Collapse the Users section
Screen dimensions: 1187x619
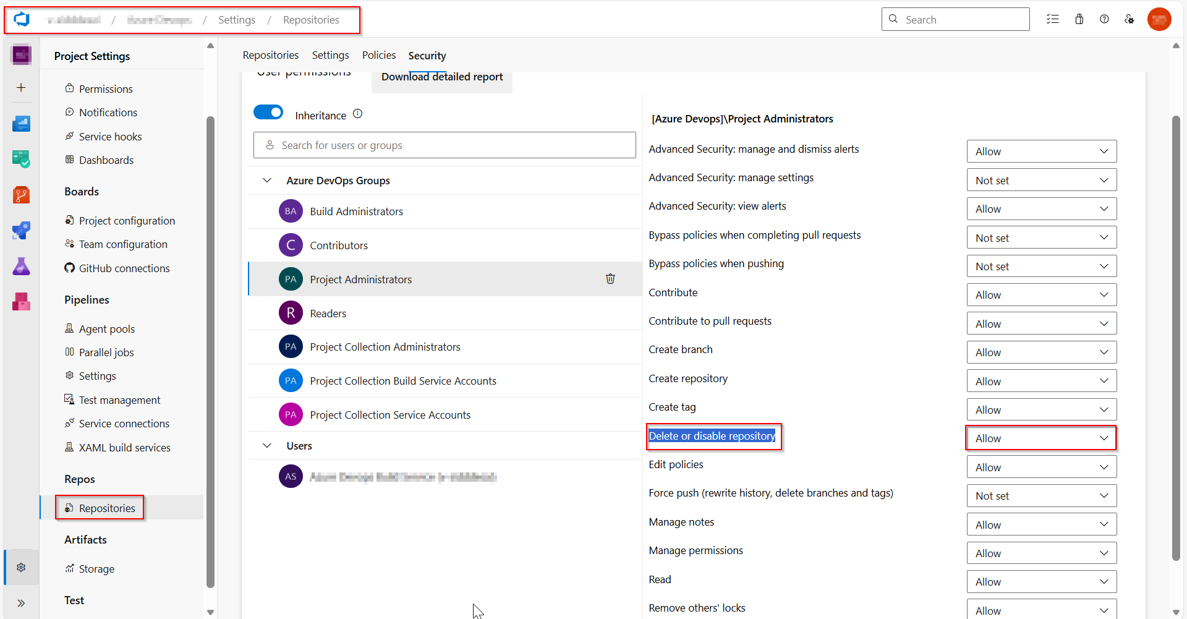(x=267, y=446)
